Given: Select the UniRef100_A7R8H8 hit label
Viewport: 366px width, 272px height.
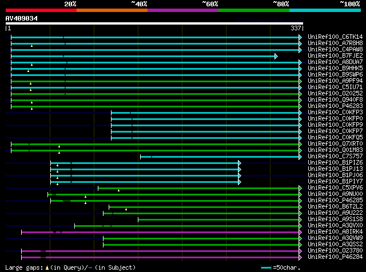Looking at the screenshot, I should (x=335, y=43).
